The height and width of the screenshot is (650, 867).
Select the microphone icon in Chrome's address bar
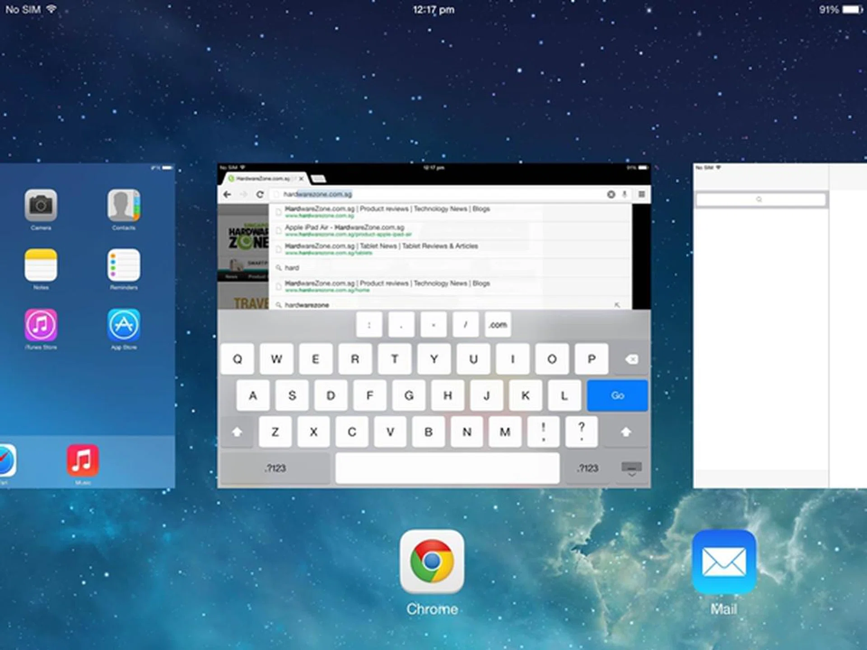[625, 195]
